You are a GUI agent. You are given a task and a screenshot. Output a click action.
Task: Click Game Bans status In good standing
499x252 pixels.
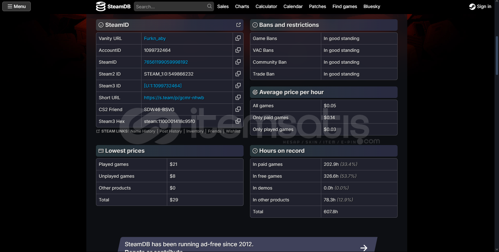pos(341,38)
